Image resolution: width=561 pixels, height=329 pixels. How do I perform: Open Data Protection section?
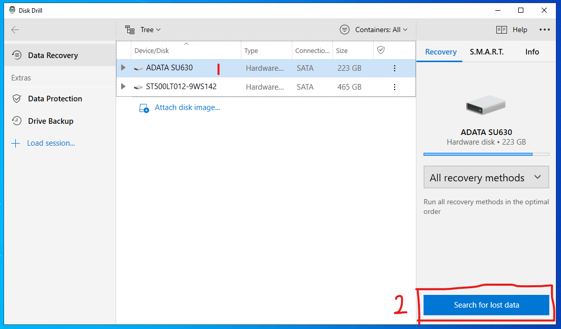pyautogui.click(x=60, y=98)
